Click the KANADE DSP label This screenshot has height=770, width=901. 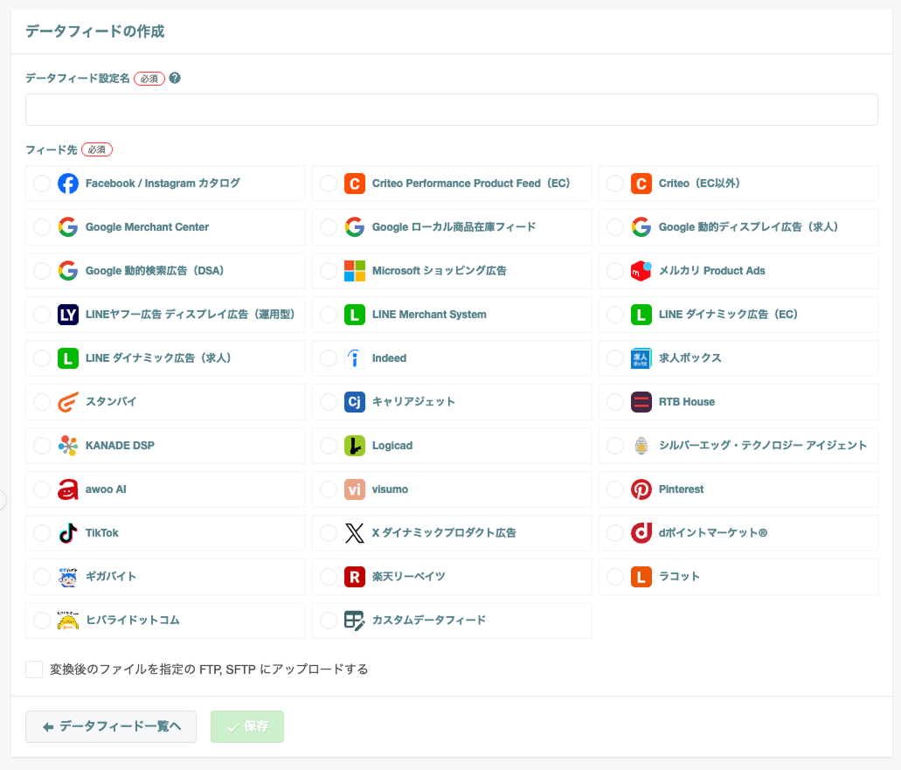coord(120,446)
